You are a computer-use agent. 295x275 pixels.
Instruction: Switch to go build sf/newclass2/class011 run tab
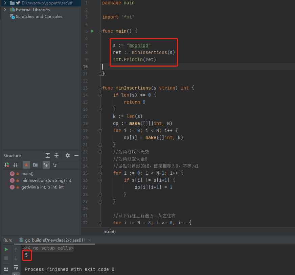click(55, 240)
